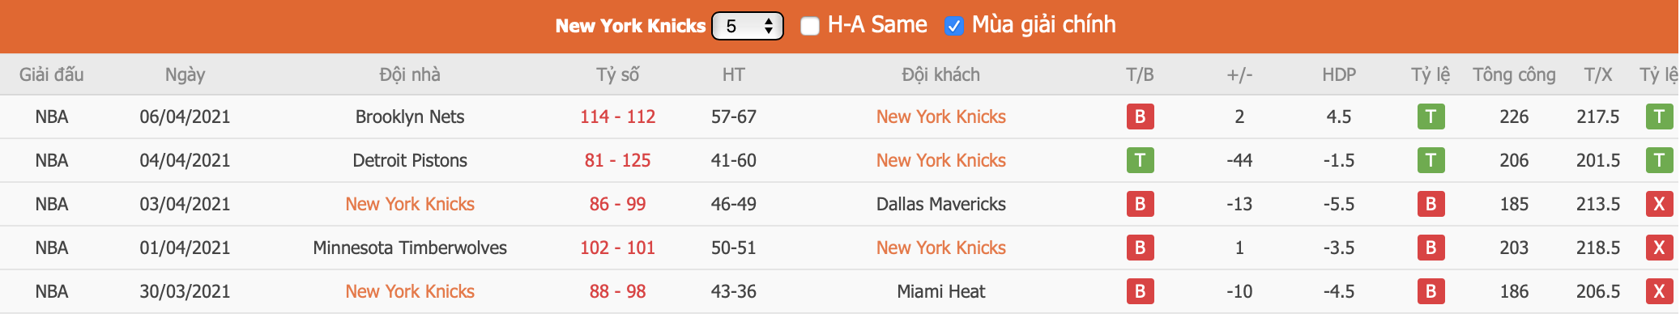
Task: Uncheck the Mùa giải chính checkbox
Action: click(x=953, y=26)
